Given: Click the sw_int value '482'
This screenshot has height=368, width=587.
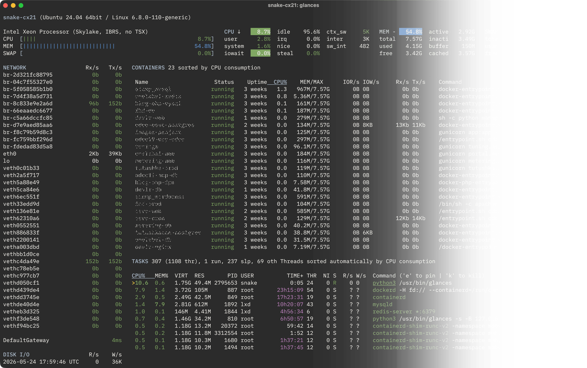Looking at the screenshot, I should tap(364, 46).
